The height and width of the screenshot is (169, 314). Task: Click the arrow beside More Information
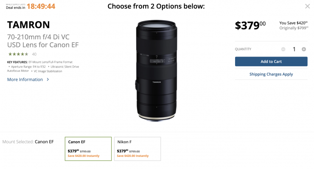click(x=48, y=79)
